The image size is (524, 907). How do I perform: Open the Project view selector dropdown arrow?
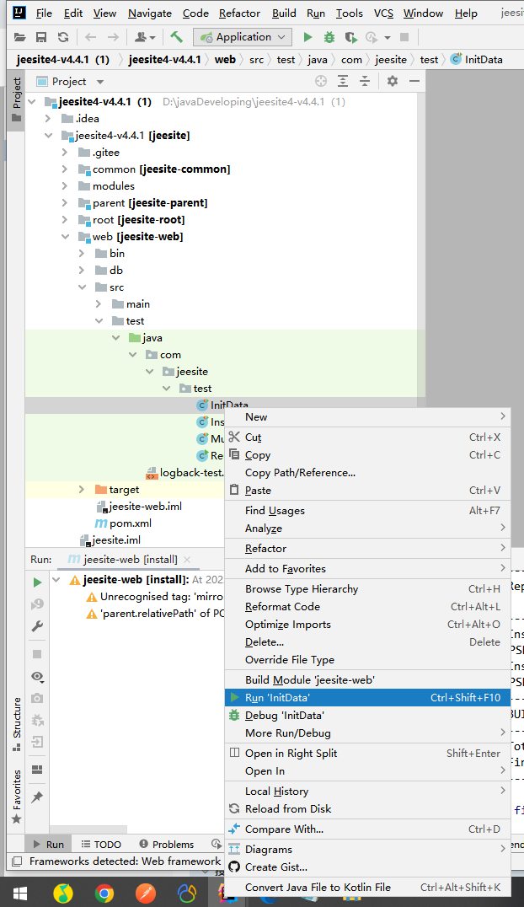[100, 82]
